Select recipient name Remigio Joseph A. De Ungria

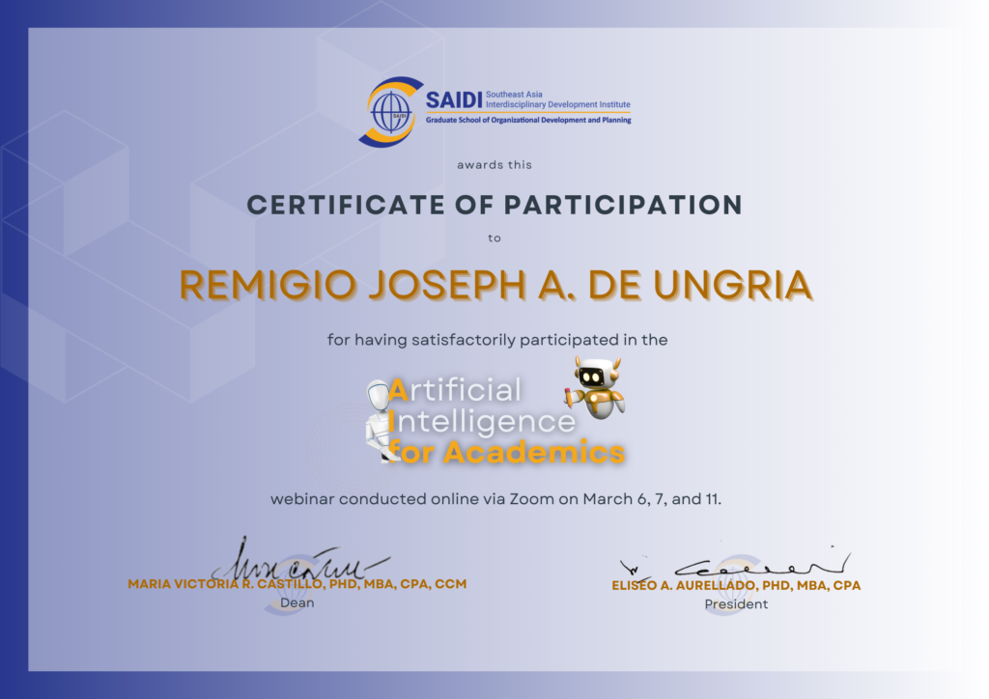tap(495, 285)
